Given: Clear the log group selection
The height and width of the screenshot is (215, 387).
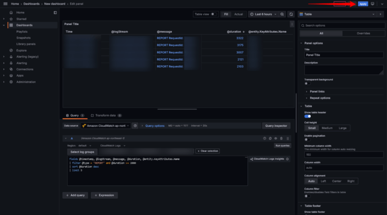Looking at the screenshot, I should coord(208,151).
